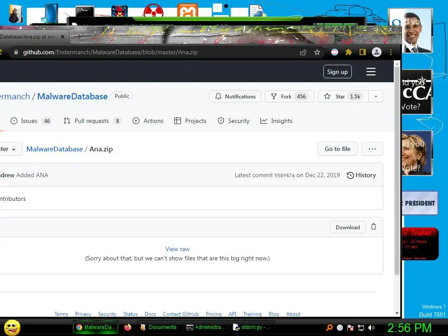Screen dimensions: 448x336
Task: Bookmark this page with the star icon
Action: click(x=317, y=52)
